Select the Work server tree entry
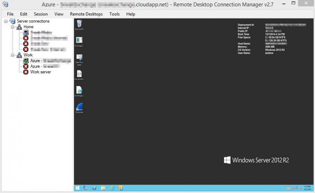The image size is (315, 193). tap(41, 72)
